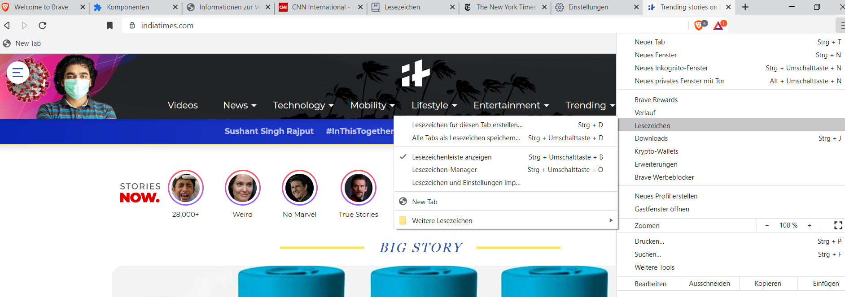Image resolution: width=845 pixels, height=297 pixels.
Task: Select Neues privates Fenster mit Tor
Action: 731,81
